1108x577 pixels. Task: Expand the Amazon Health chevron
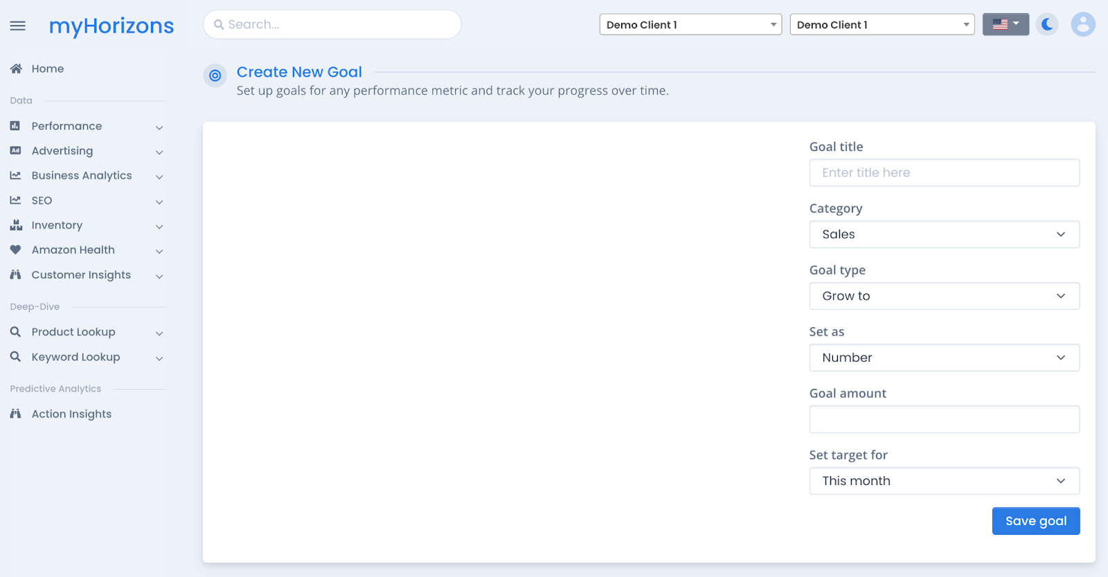(x=159, y=251)
